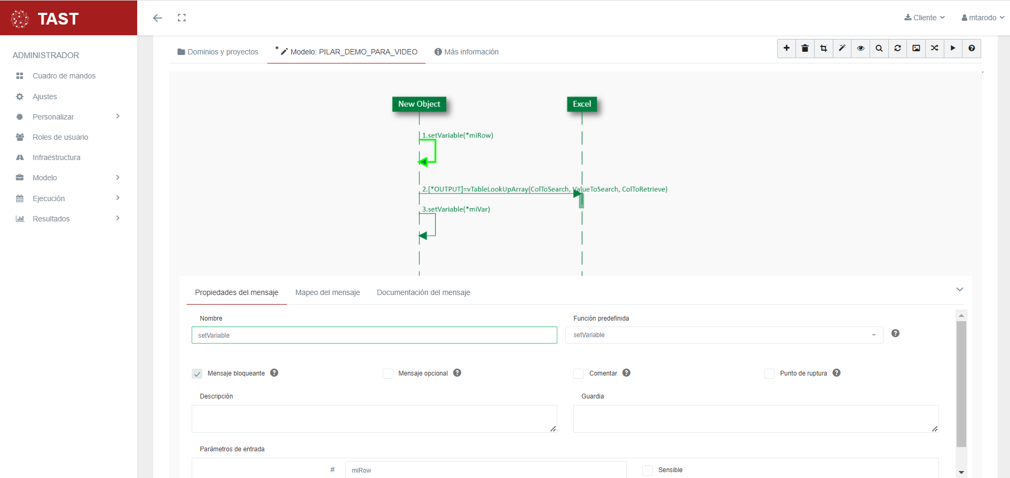Click the trash delete icon in toolbar

tap(805, 48)
